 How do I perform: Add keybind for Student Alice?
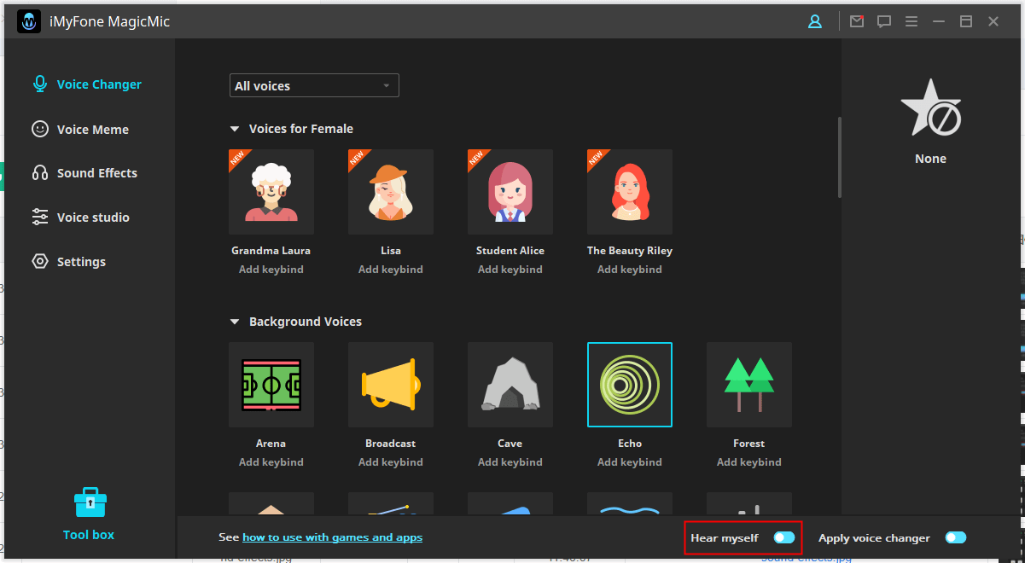click(x=510, y=270)
